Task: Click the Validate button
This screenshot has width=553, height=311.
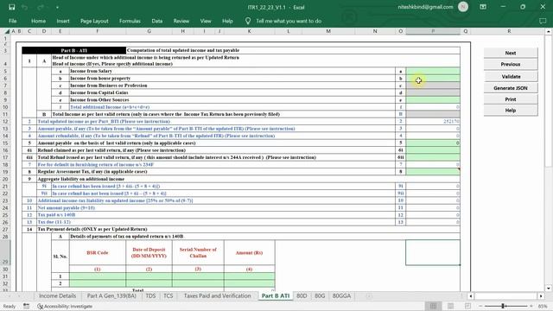Action: pyautogui.click(x=511, y=76)
